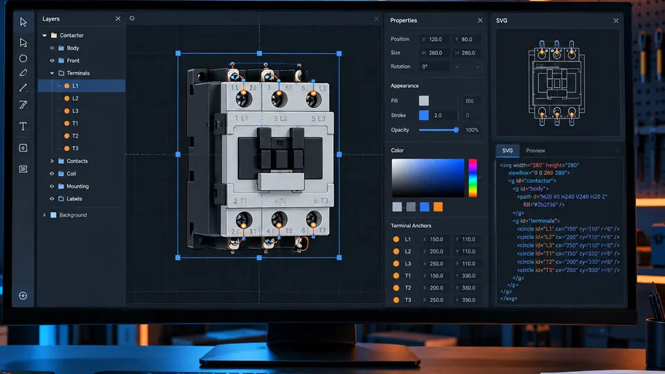665x374 pixels.
Task: Select the pencil drawing tool
Action: coord(24,73)
